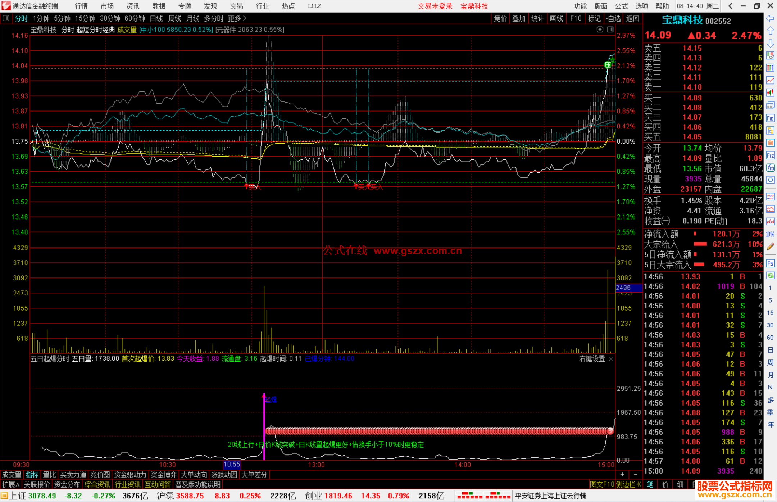
Task: Toggle the -自选 watchlist button
Action: click(x=613, y=18)
